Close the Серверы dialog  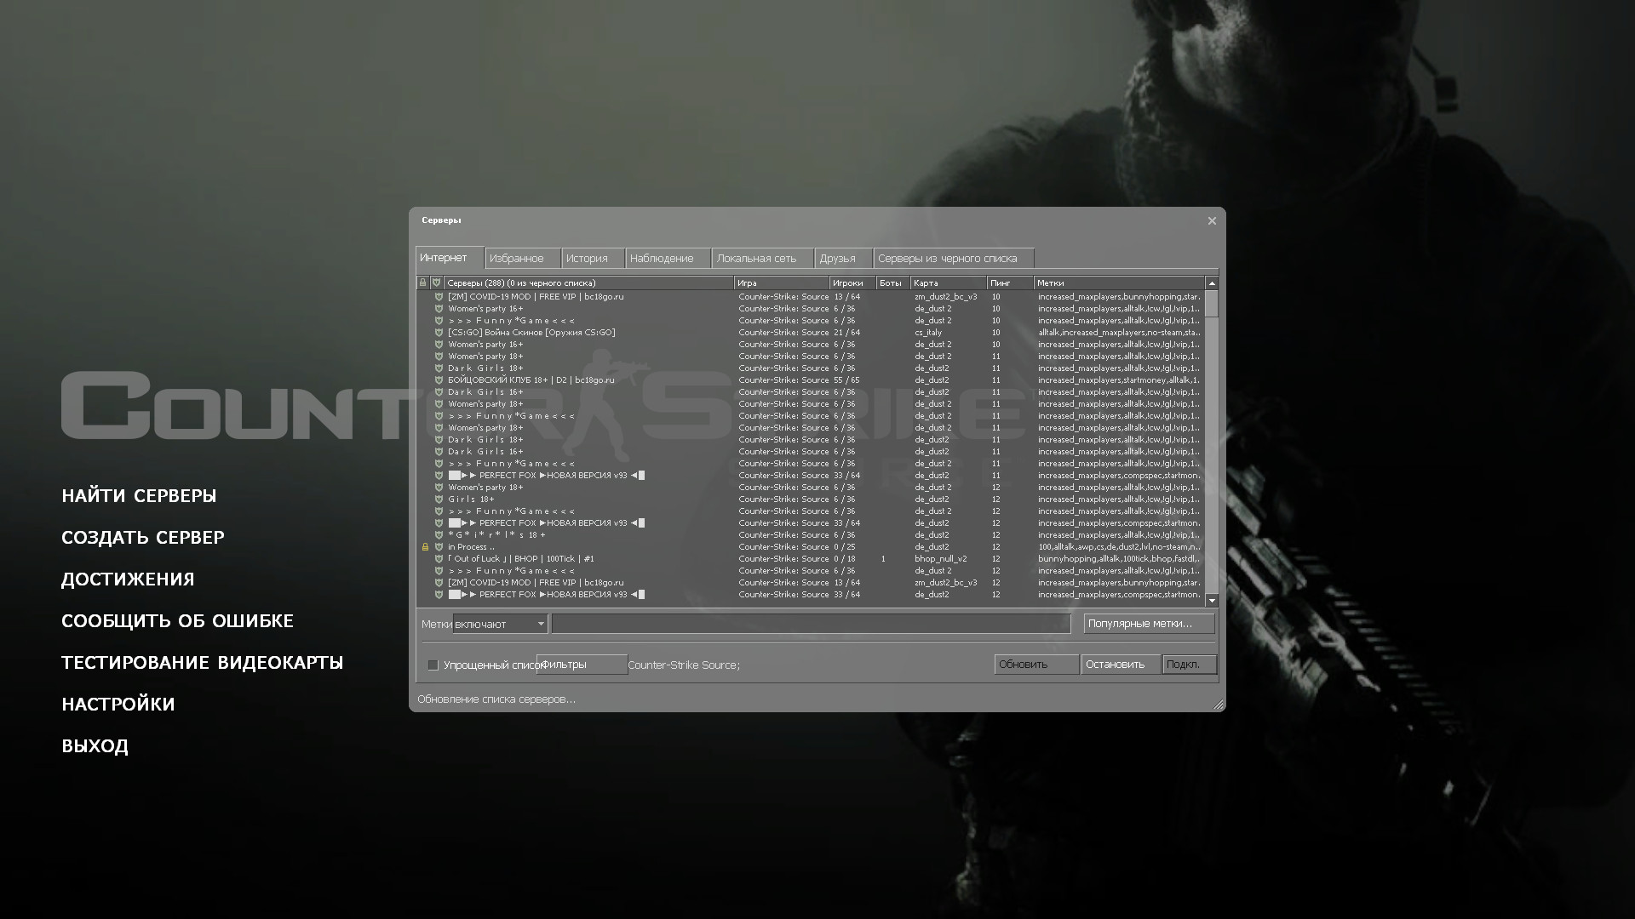click(x=1212, y=220)
